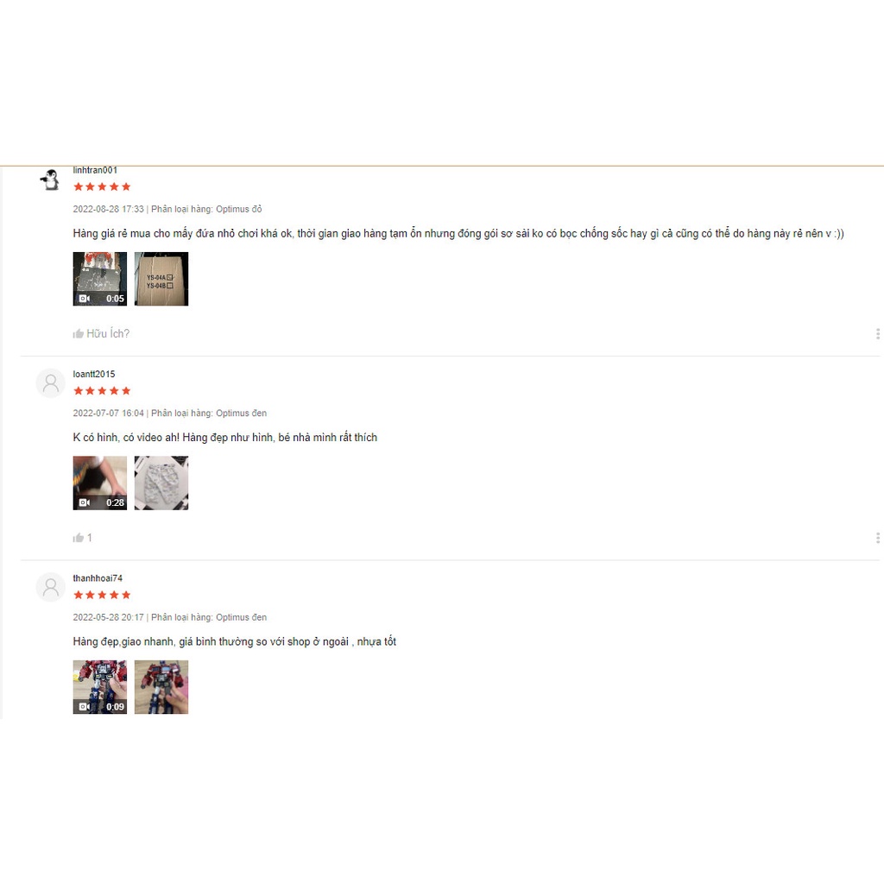Open username link linhtran001
This screenshot has width=884, height=884.
95,170
